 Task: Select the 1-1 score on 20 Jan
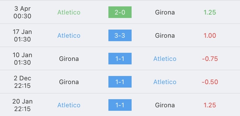[120, 105]
